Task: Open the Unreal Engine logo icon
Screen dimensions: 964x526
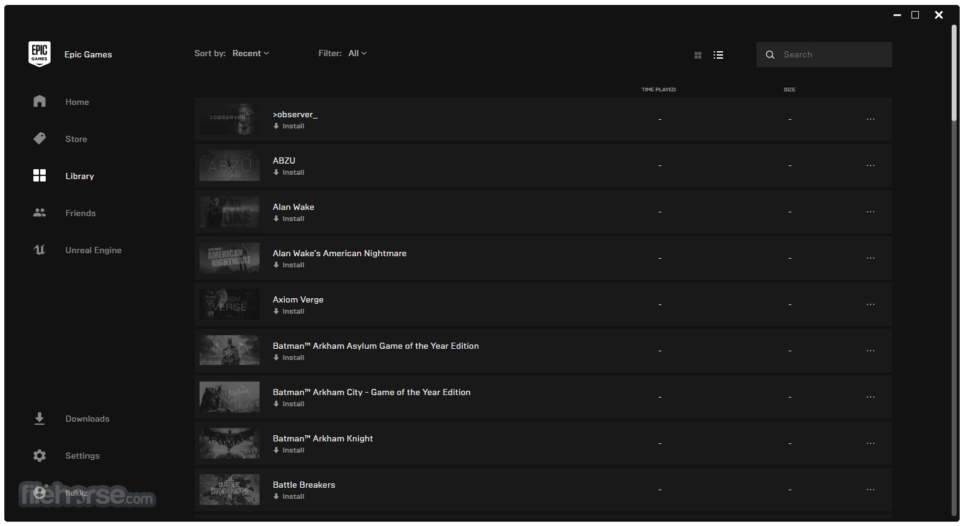Action: (x=40, y=249)
